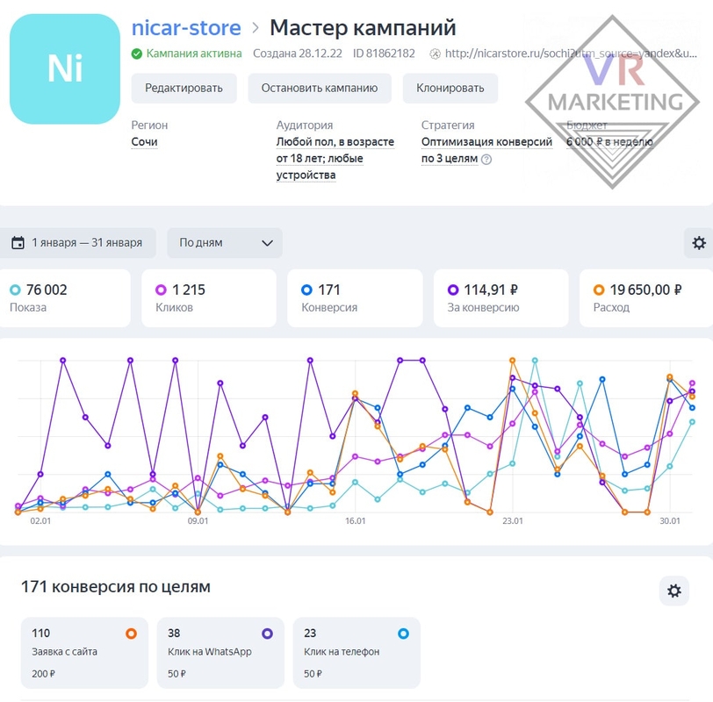Select the 38 Клик на WhatsApp goal card
The image size is (713, 702).
[x=220, y=653]
